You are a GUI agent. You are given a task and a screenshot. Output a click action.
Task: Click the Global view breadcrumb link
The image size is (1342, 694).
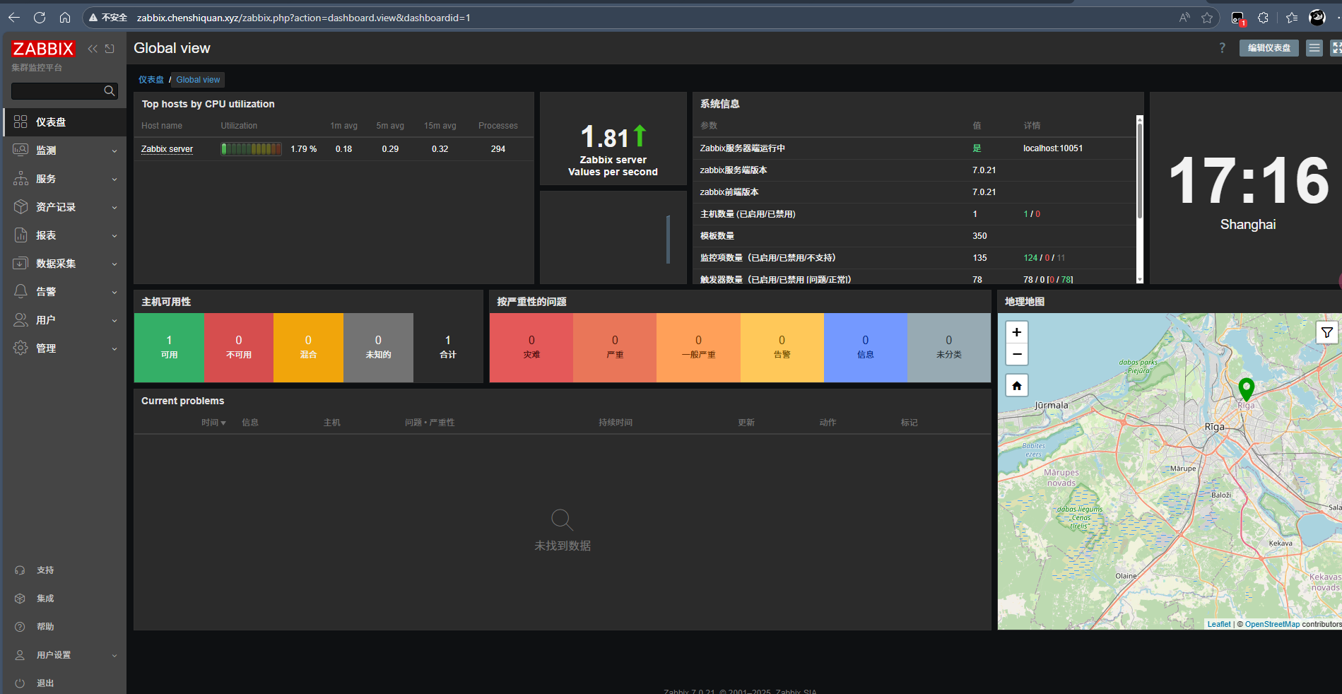198,80
